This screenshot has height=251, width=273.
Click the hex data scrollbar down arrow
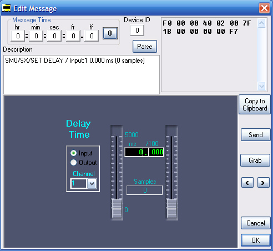point(261,86)
